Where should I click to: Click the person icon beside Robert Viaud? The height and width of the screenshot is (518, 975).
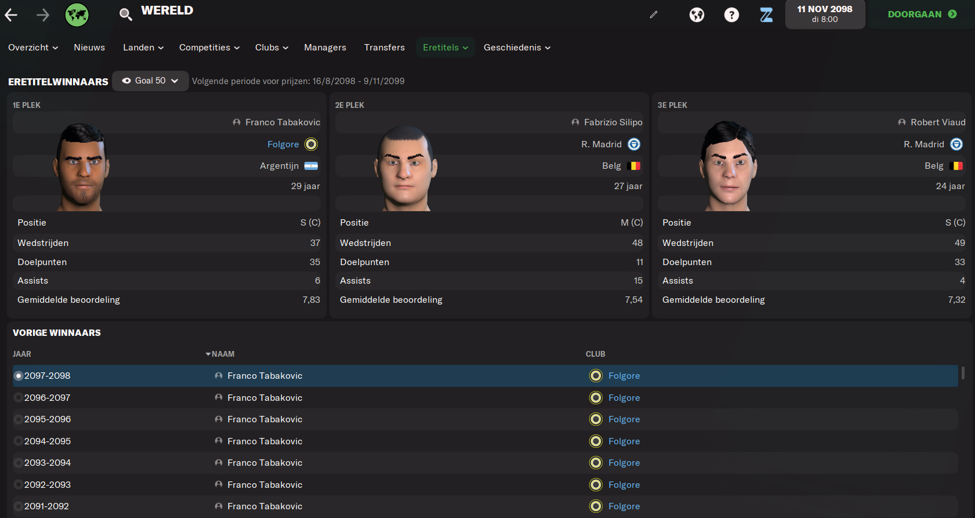pos(902,122)
